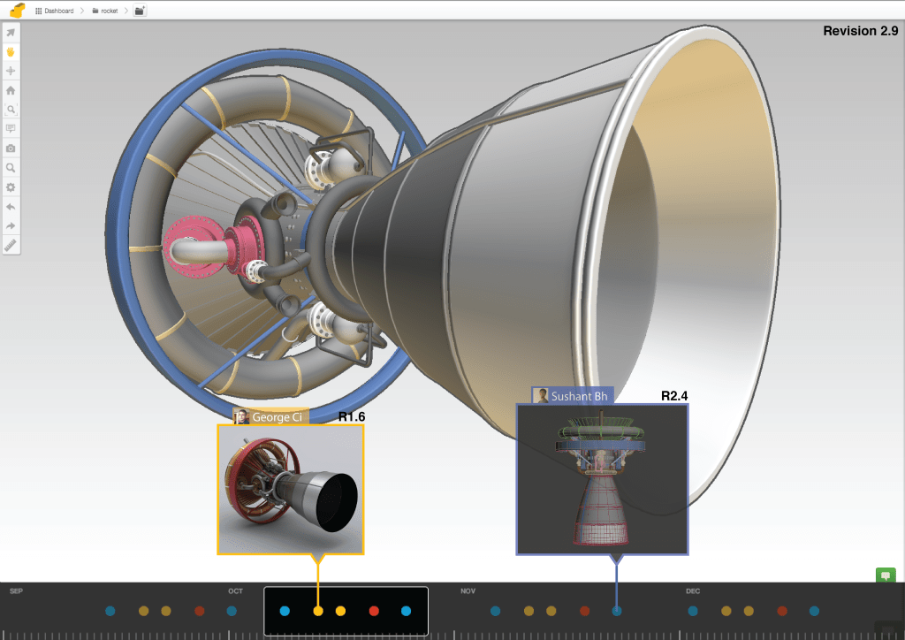Select the ruler measure tool
Image resolution: width=905 pixels, height=640 pixels.
pyautogui.click(x=11, y=246)
